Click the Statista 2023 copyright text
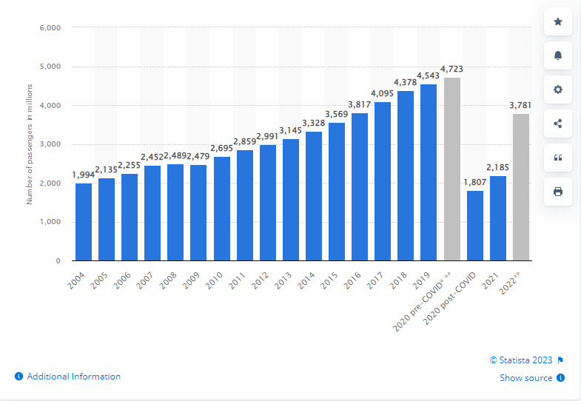 [521, 360]
